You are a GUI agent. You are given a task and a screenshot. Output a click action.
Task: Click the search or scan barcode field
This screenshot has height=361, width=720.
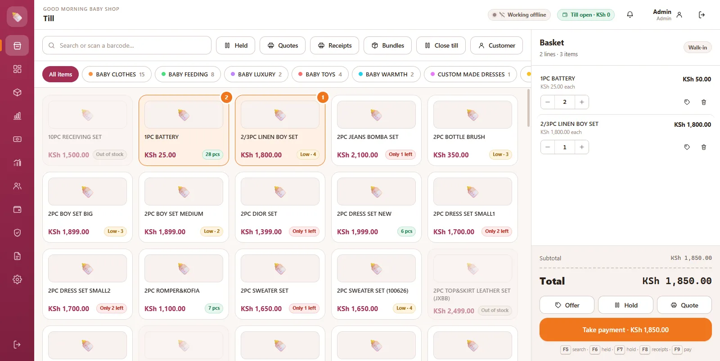[x=127, y=45]
